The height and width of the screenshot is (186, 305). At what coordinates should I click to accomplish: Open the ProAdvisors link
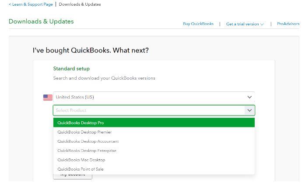288,24
